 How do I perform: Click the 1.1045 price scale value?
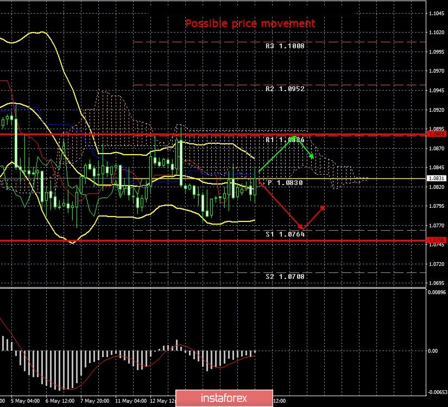pos(437,14)
